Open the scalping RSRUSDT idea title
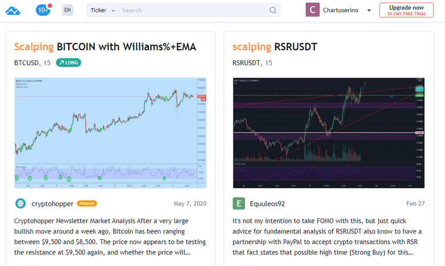This screenshot has width=445, height=266. click(275, 47)
